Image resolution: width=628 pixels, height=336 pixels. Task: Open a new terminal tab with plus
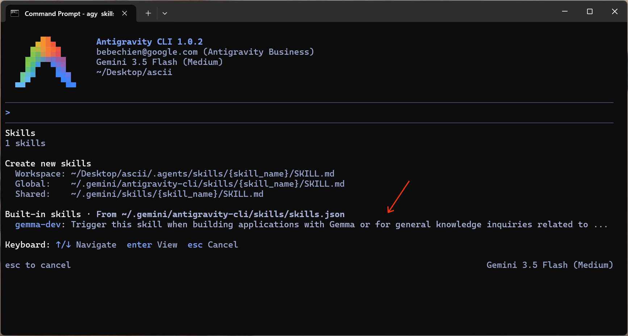coord(148,13)
